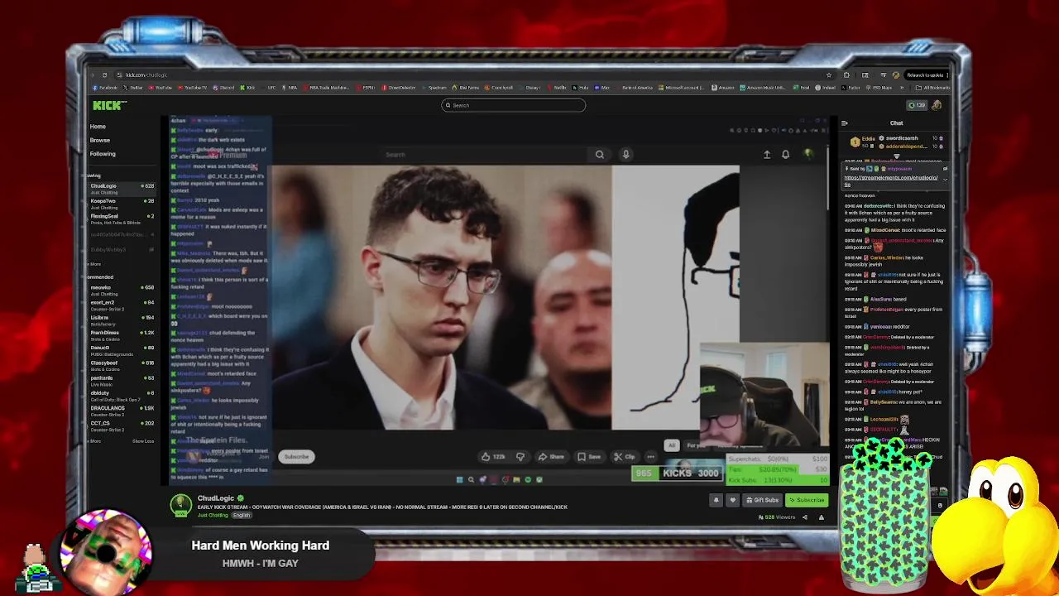Open KoopaTwo channel in following list

tap(122, 204)
